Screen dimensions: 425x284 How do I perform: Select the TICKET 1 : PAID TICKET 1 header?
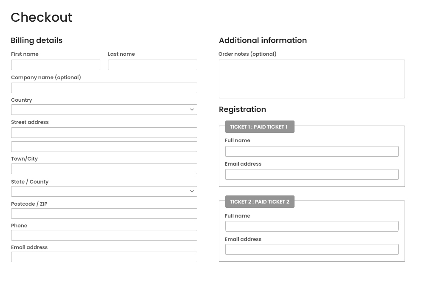(260, 126)
